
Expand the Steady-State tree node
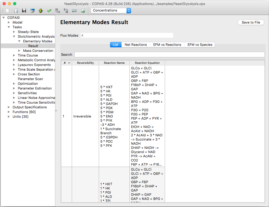coord(14,32)
